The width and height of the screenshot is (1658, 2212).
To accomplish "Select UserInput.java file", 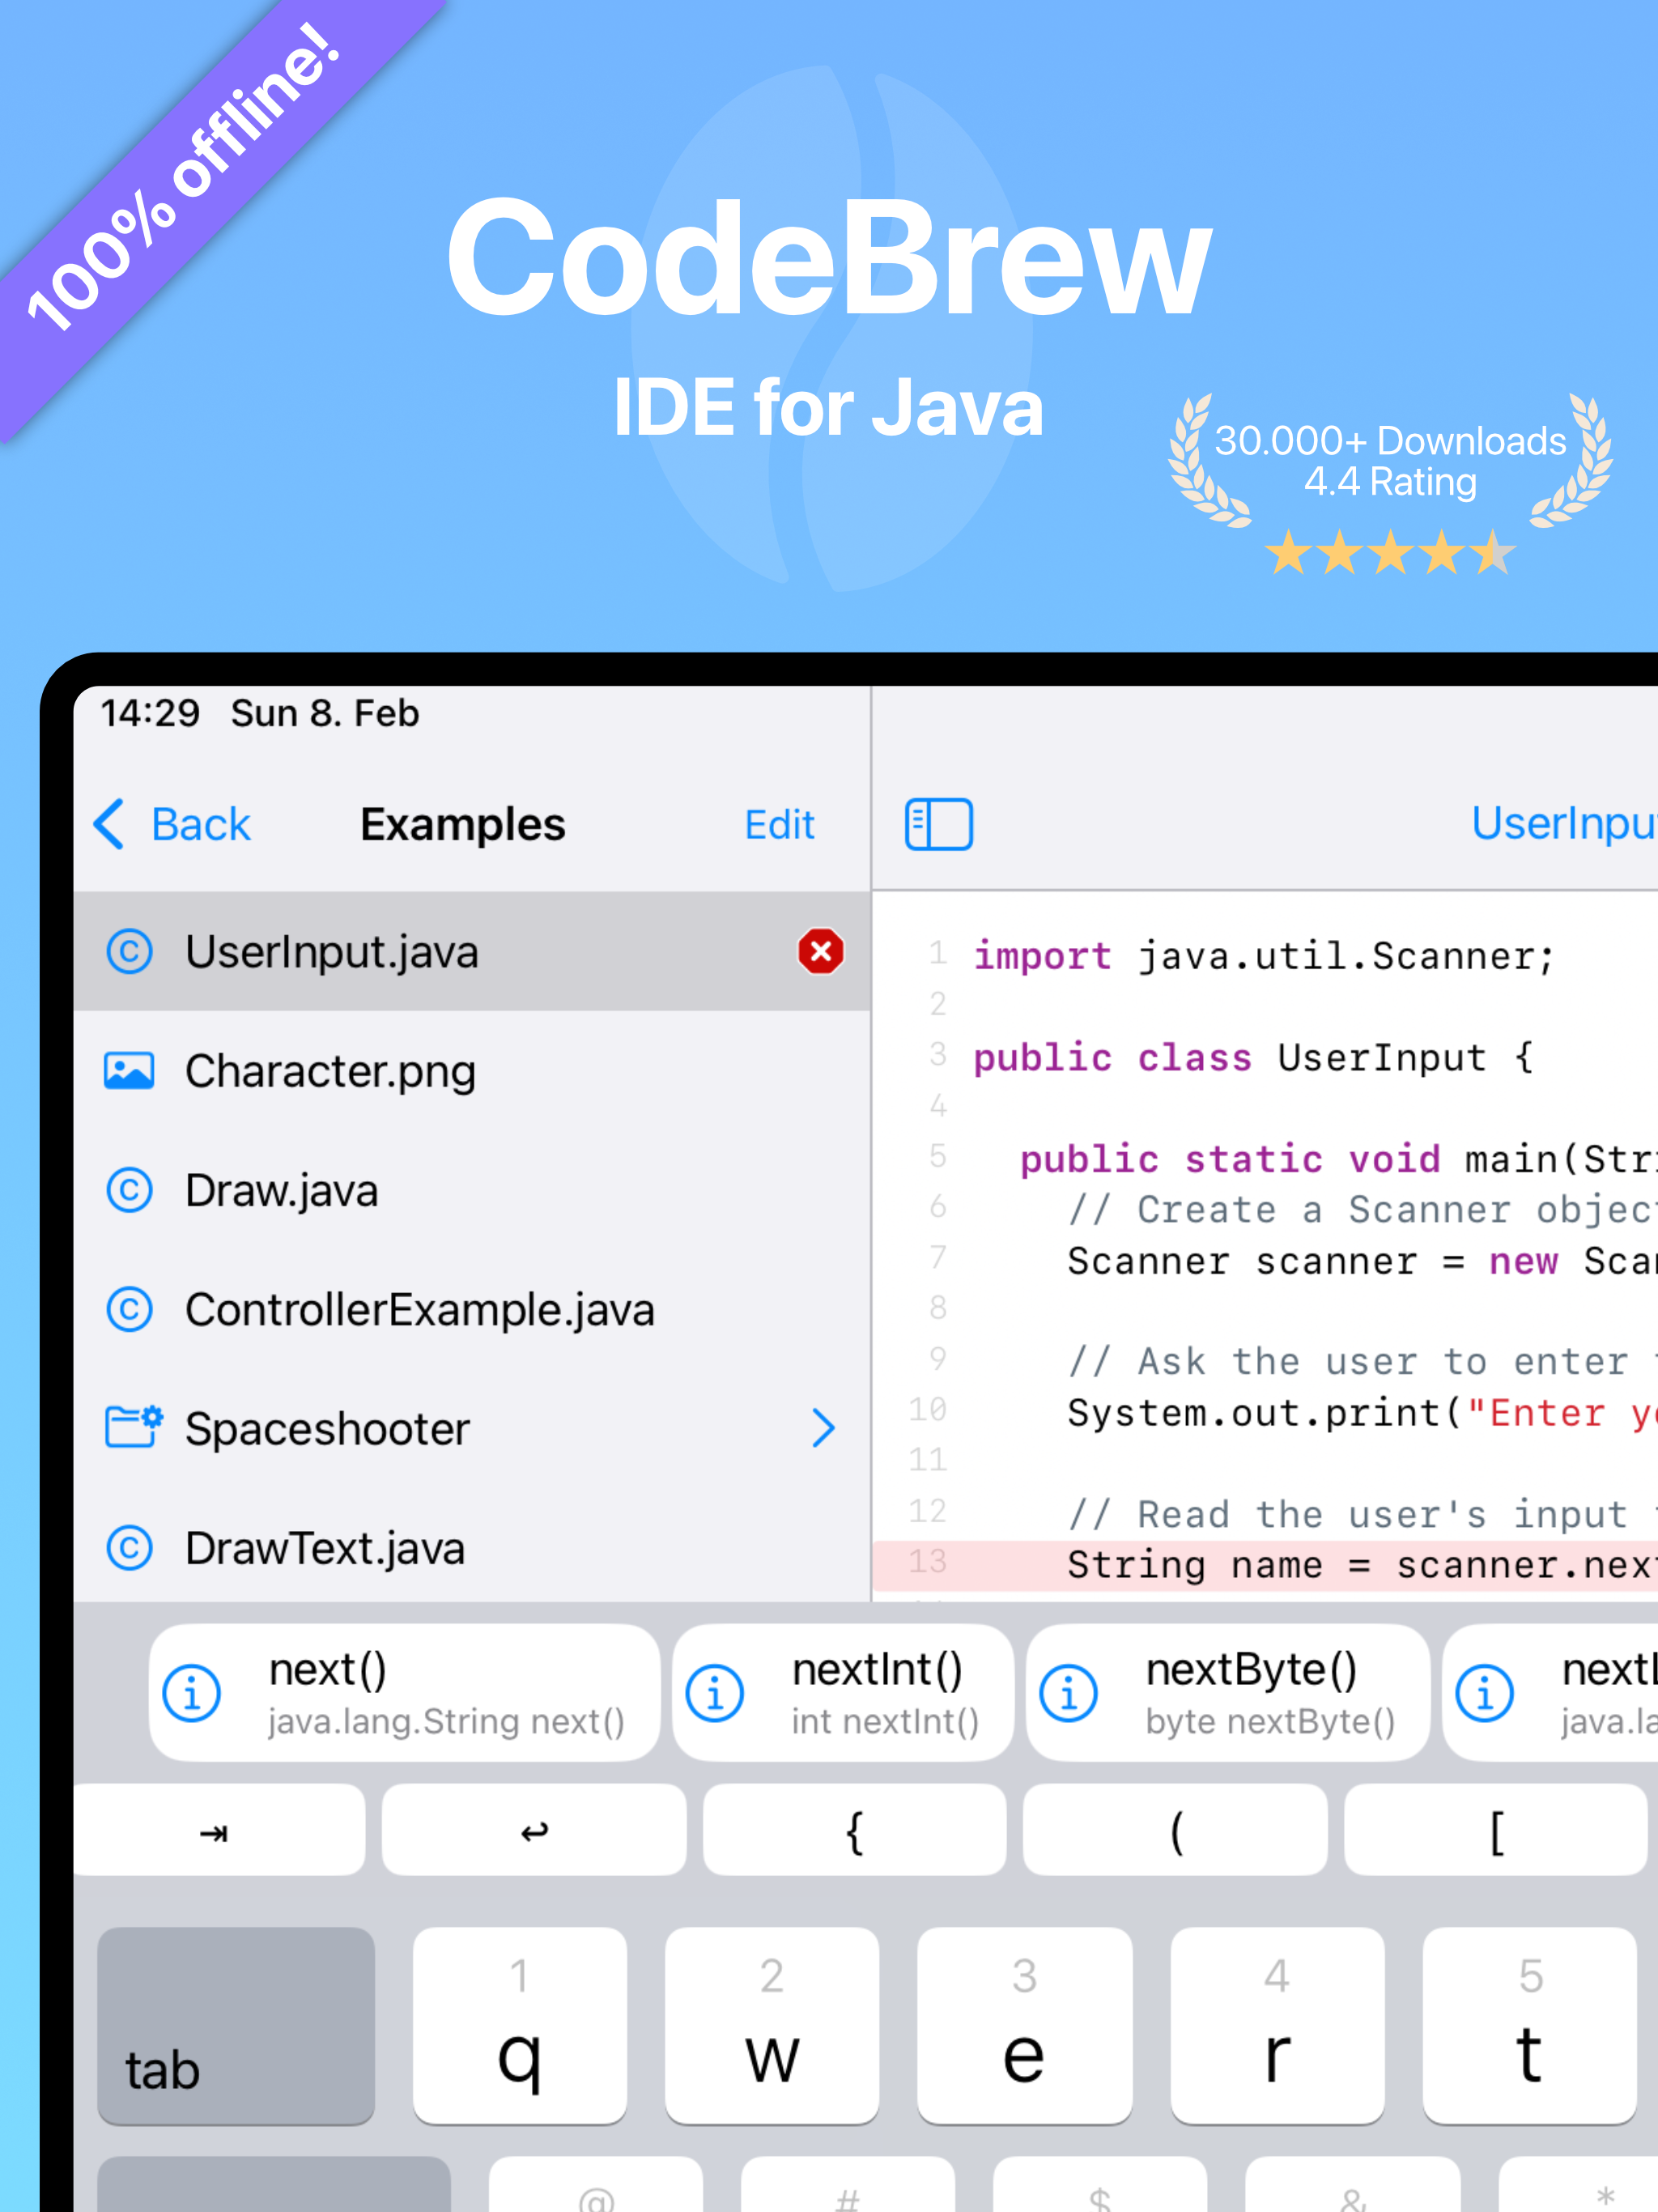I will coord(472,951).
